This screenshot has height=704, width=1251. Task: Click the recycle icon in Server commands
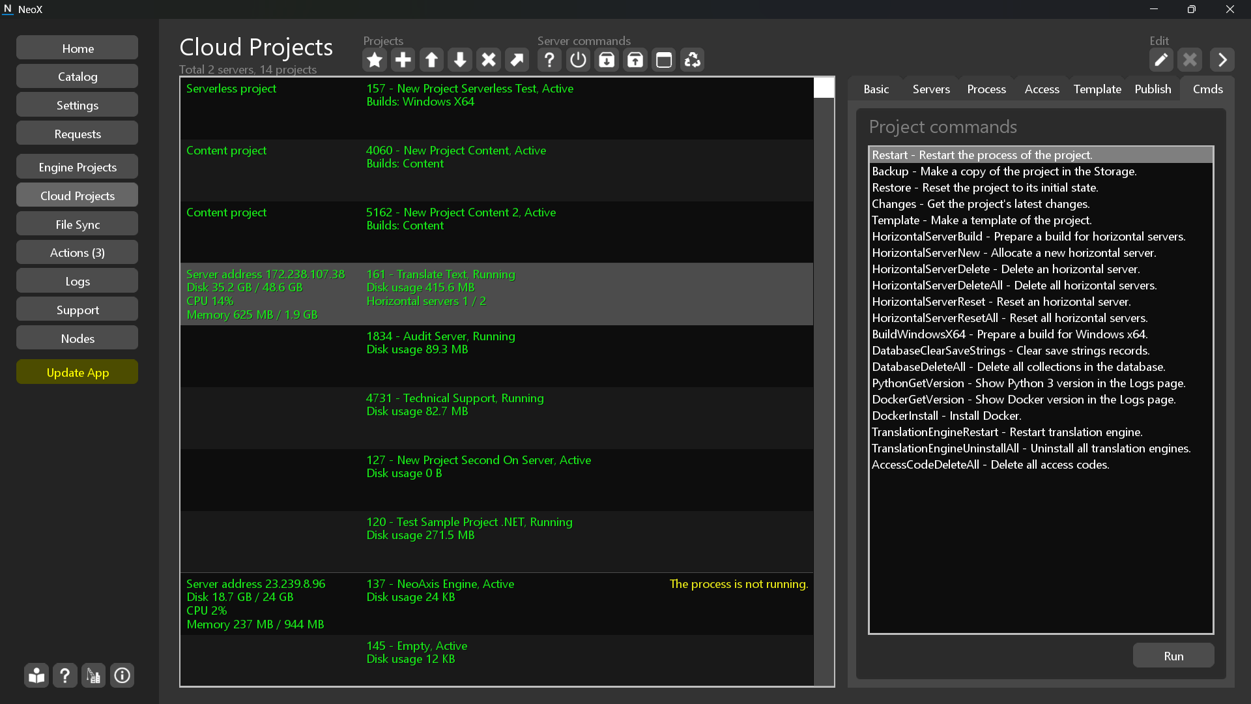coord(692,60)
